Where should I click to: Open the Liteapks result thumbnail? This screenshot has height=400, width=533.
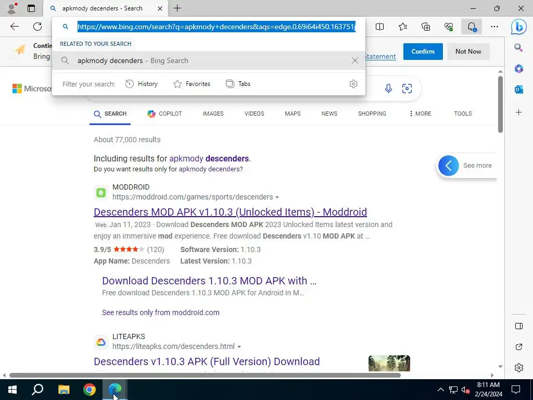389,363
